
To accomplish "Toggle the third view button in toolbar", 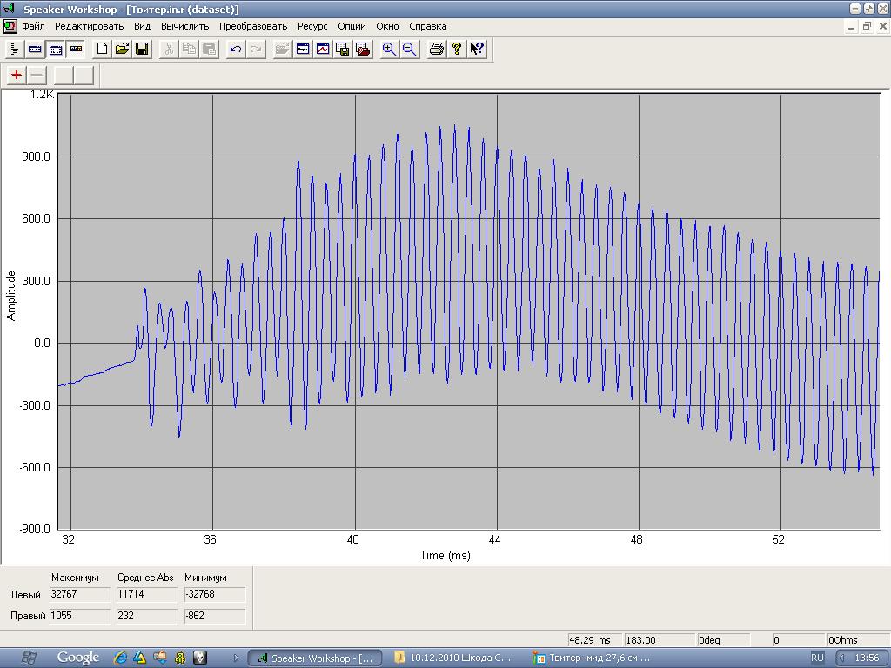I will point(56,49).
